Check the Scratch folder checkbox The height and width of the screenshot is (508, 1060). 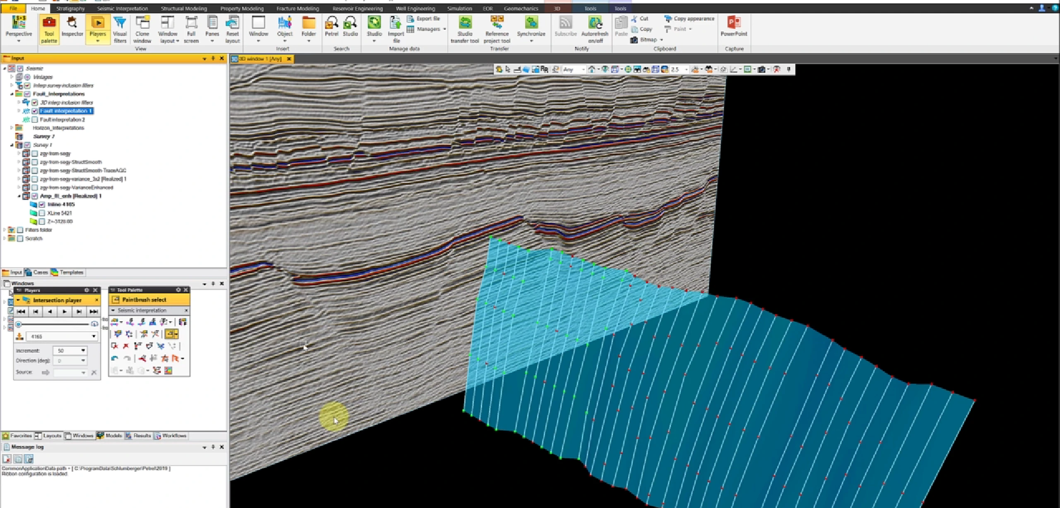coord(20,238)
